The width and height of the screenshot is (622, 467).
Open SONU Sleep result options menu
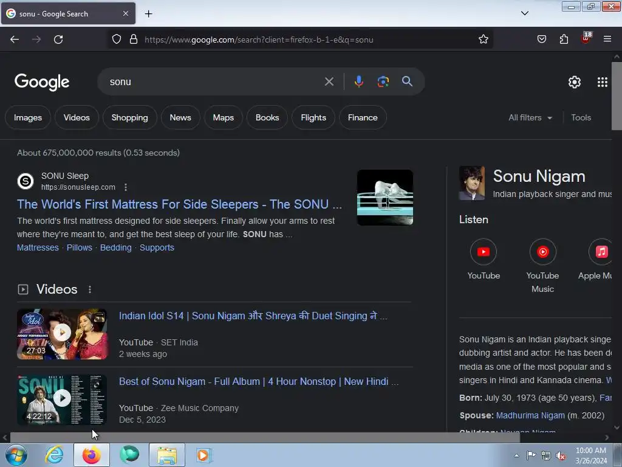click(x=126, y=187)
